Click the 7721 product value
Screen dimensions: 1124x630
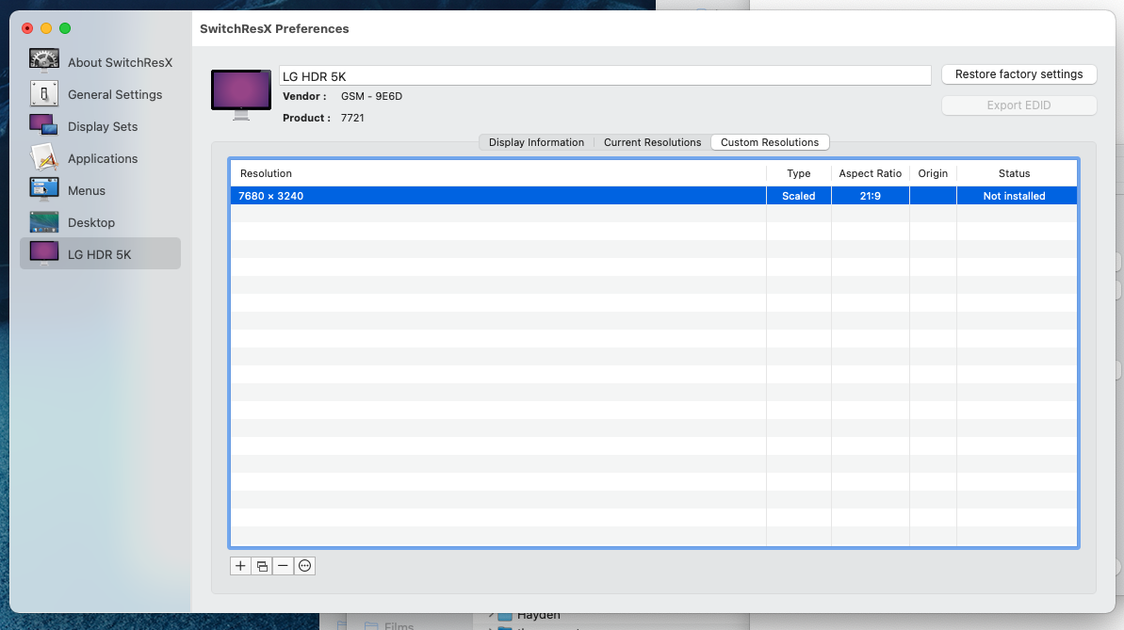tap(352, 118)
